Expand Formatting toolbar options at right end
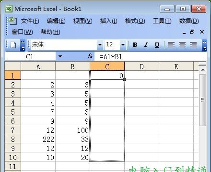The width and height of the screenshot is (211, 172). pyautogui.click(x=204, y=45)
